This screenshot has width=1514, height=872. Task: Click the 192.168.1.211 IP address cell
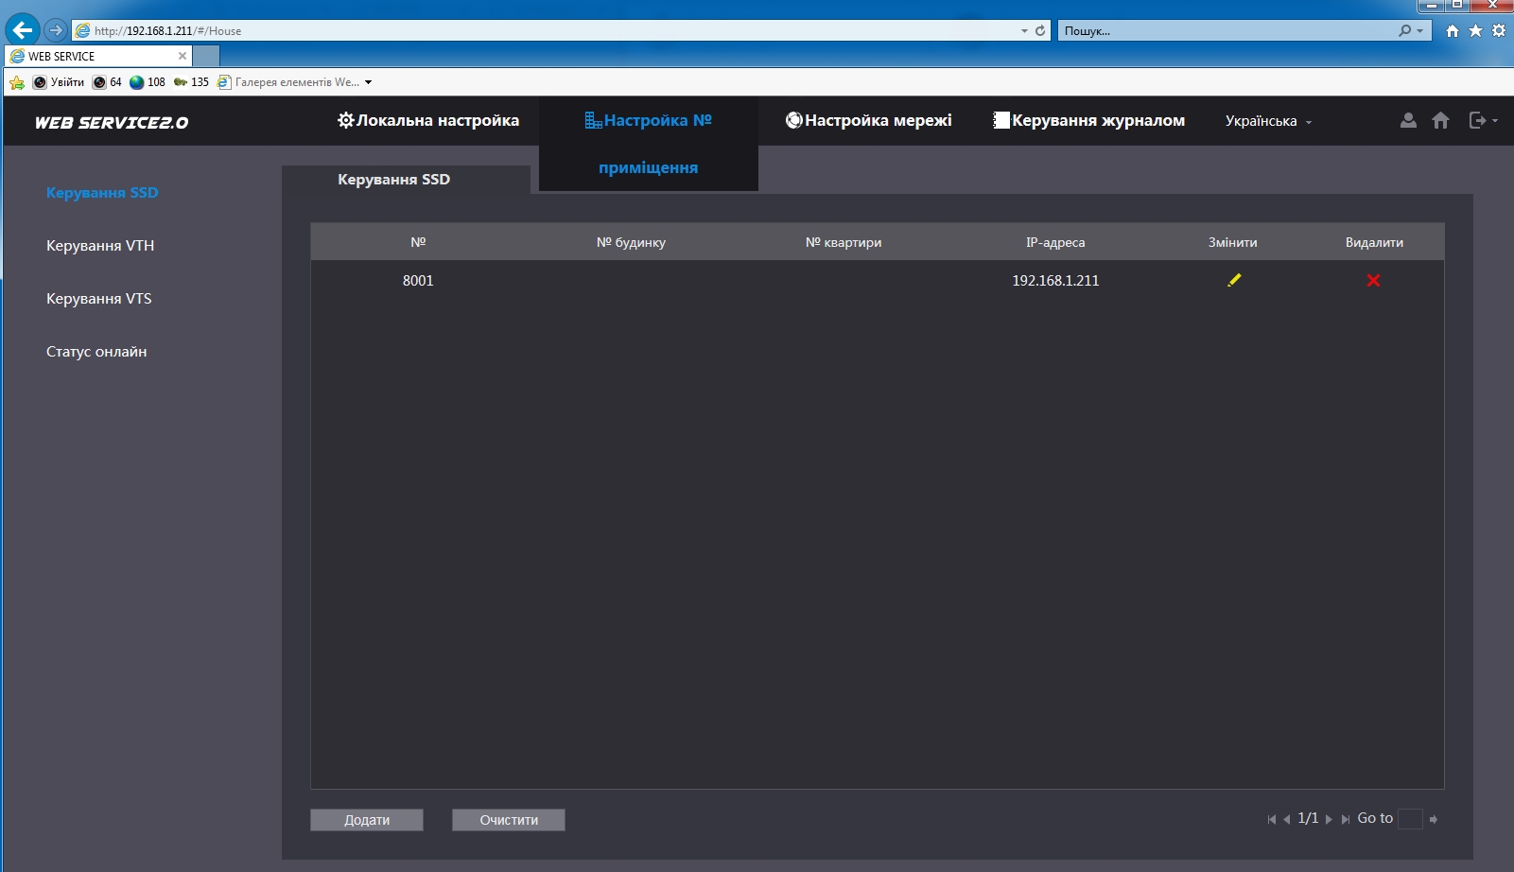click(x=1055, y=280)
